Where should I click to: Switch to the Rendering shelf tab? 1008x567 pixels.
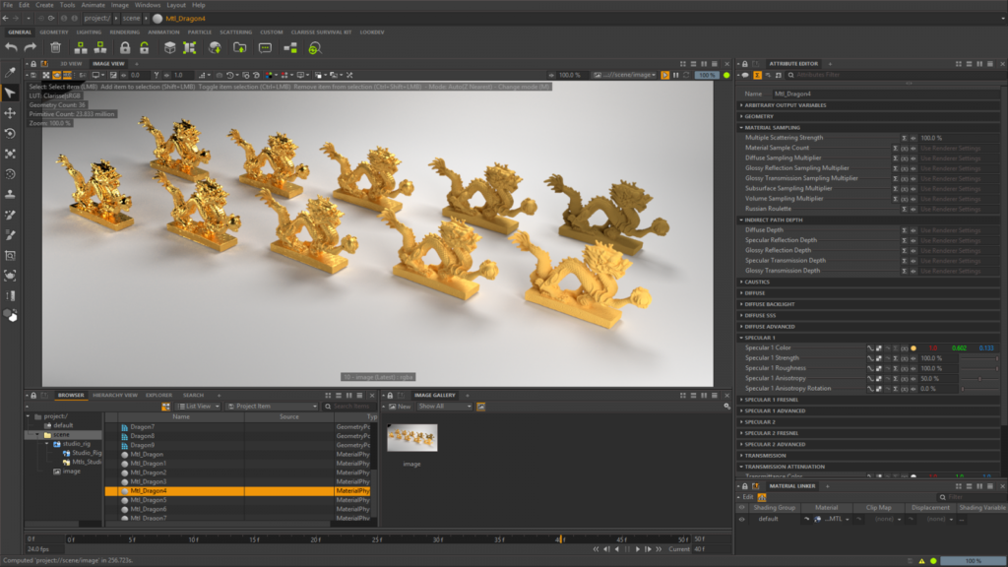point(124,32)
